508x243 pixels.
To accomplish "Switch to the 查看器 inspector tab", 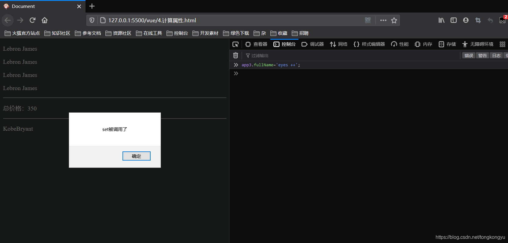I will [x=256, y=44].
